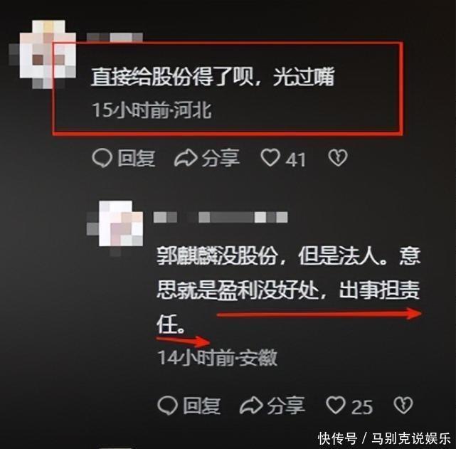Screen dimensions: 456x449
Task: Click reply bubble icon on second comment
Action: [x=167, y=405]
